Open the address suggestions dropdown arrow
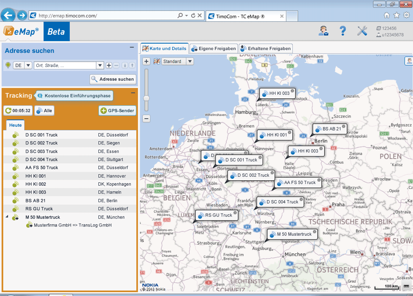Viewport: 413px width, 296px height. pyautogui.click(x=100, y=66)
